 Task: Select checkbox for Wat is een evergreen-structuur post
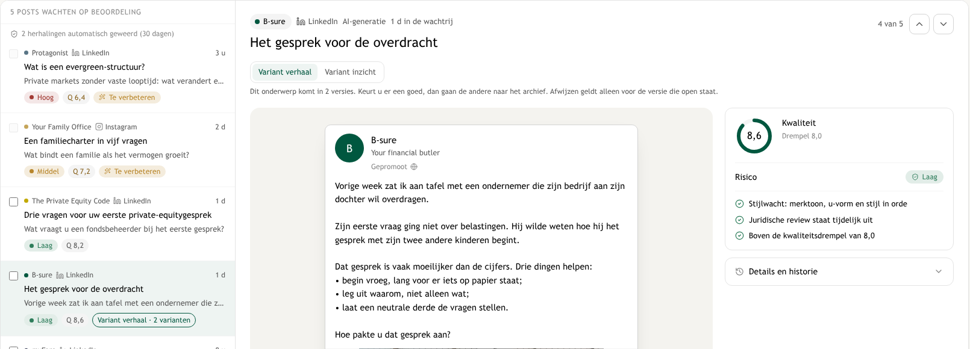[x=13, y=54]
